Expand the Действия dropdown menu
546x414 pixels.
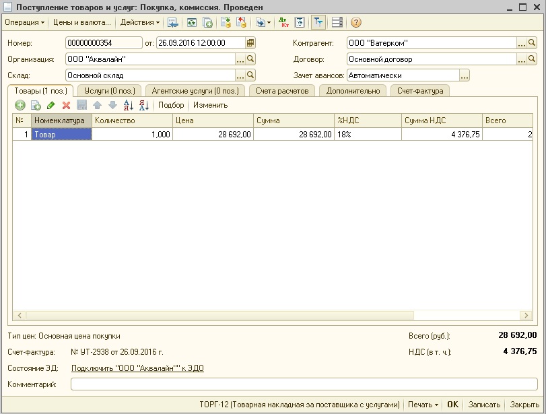[x=139, y=22]
